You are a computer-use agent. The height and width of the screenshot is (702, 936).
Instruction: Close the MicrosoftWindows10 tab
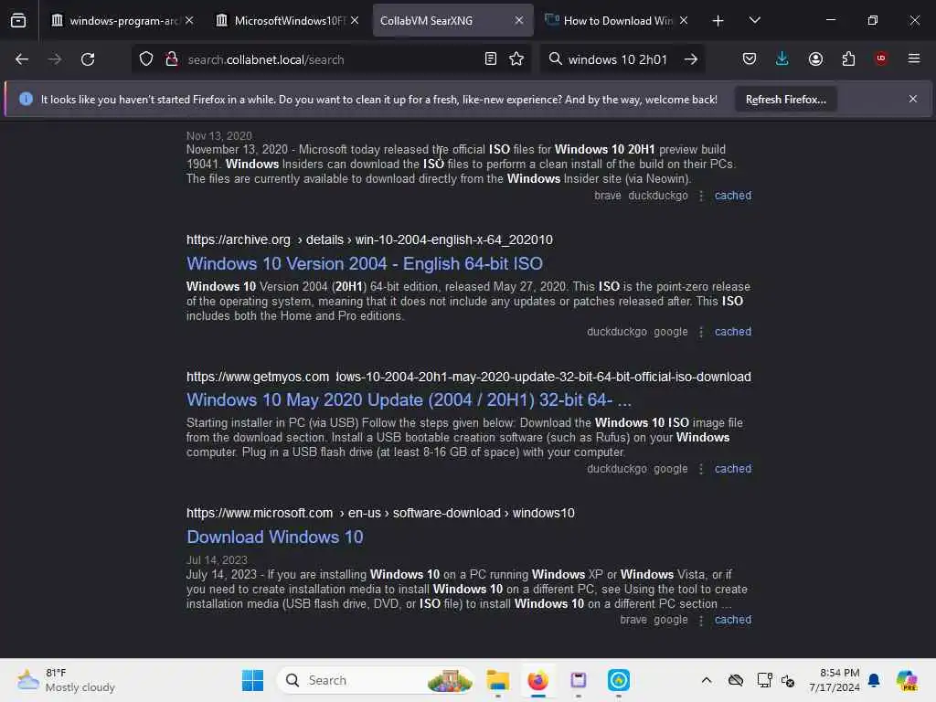(x=355, y=20)
